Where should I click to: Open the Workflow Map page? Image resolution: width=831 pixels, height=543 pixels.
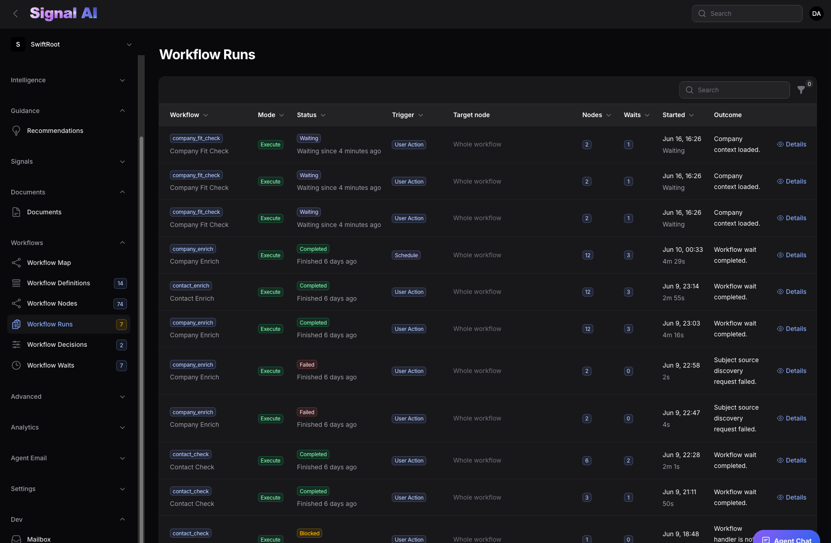(69, 263)
